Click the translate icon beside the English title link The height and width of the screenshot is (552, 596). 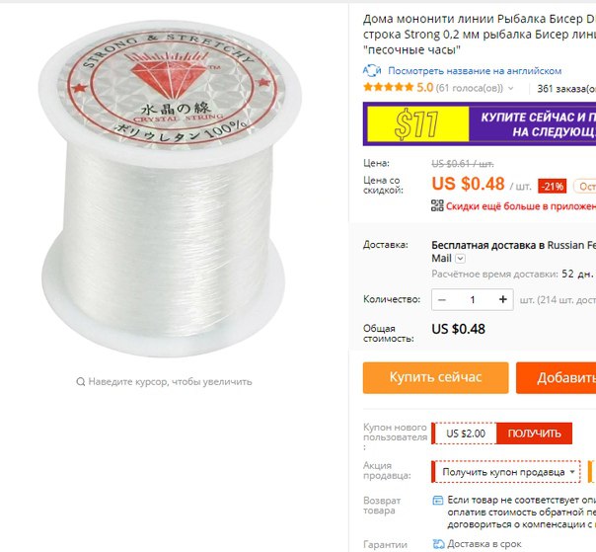click(372, 71)
